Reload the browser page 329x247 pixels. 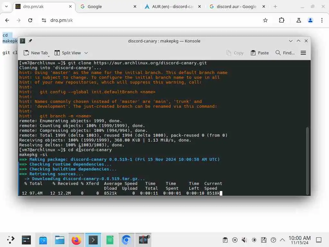[30, 20]
